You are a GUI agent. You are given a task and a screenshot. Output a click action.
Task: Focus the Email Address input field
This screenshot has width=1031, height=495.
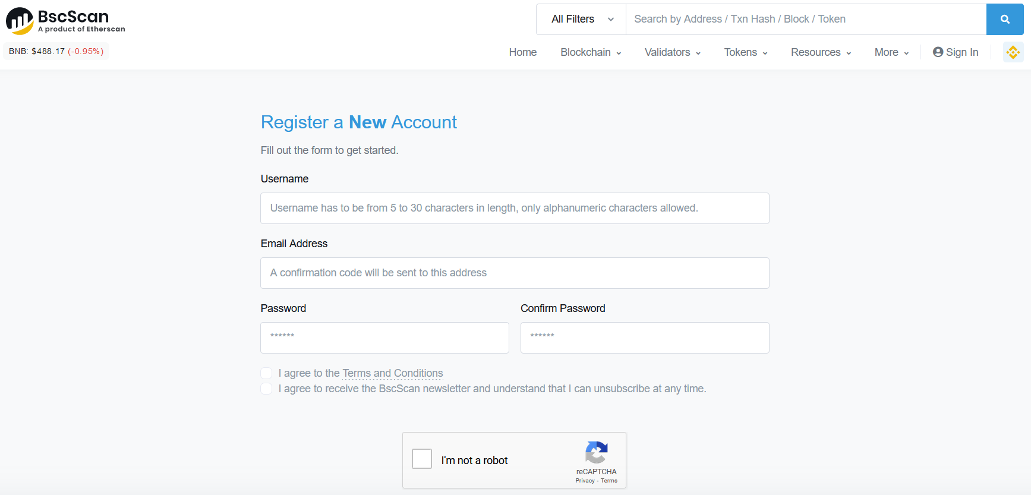tap(515, 273)
